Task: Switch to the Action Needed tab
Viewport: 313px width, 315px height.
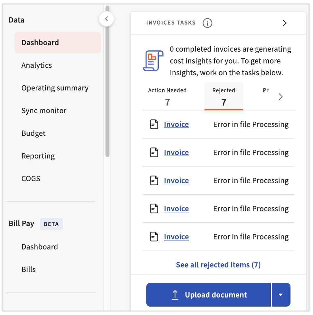Action: (x=167, y=97)
